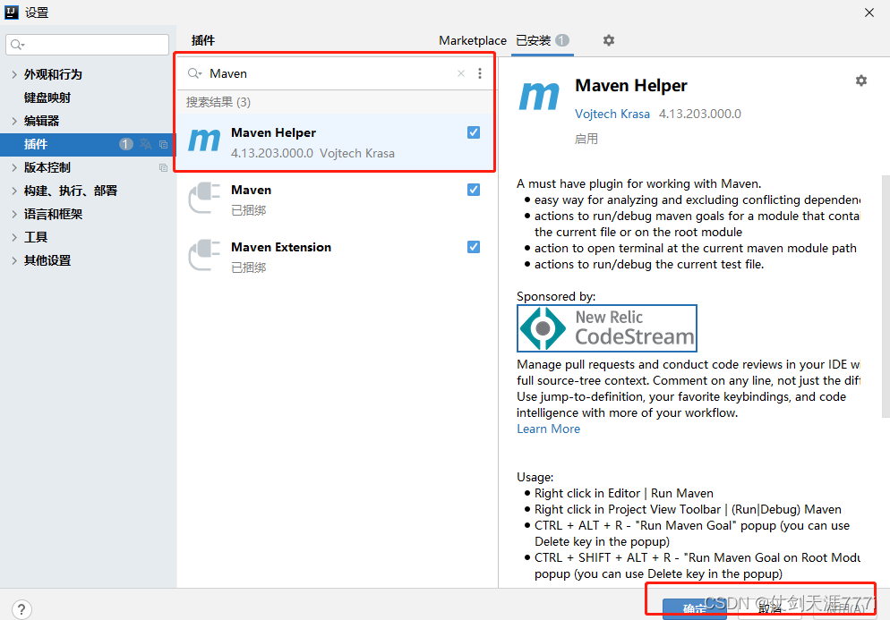Viewport: 890px width, 620px height.
Task: Close the 设置 dialog window
Action: pyautogui.click(x=869, y=13)
